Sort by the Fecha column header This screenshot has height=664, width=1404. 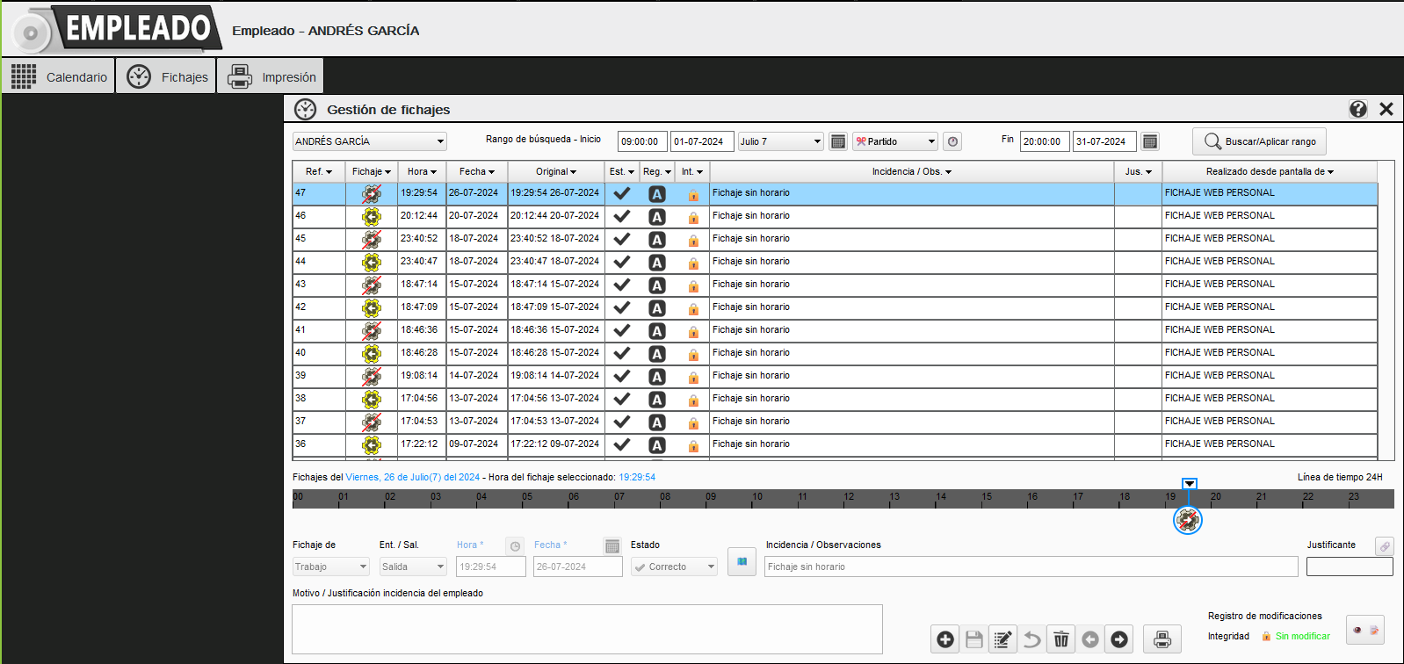tap(476, 172)
